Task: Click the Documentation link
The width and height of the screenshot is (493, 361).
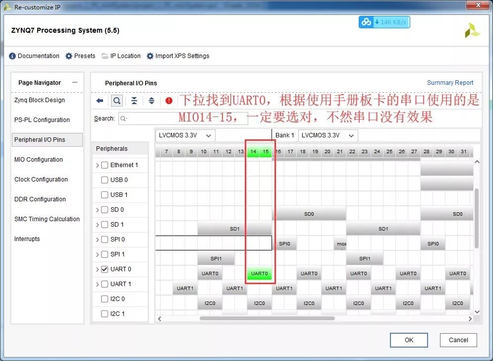Action: (x=38, y=56)
